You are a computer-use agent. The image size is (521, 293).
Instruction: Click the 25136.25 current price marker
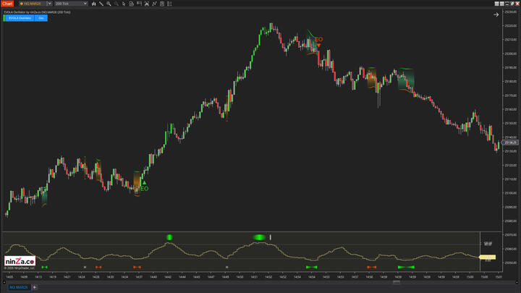(x=509, y=143)
